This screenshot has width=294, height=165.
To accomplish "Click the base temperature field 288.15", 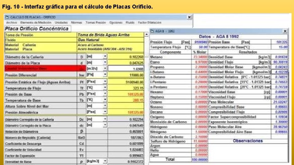I will coord(126,100).
